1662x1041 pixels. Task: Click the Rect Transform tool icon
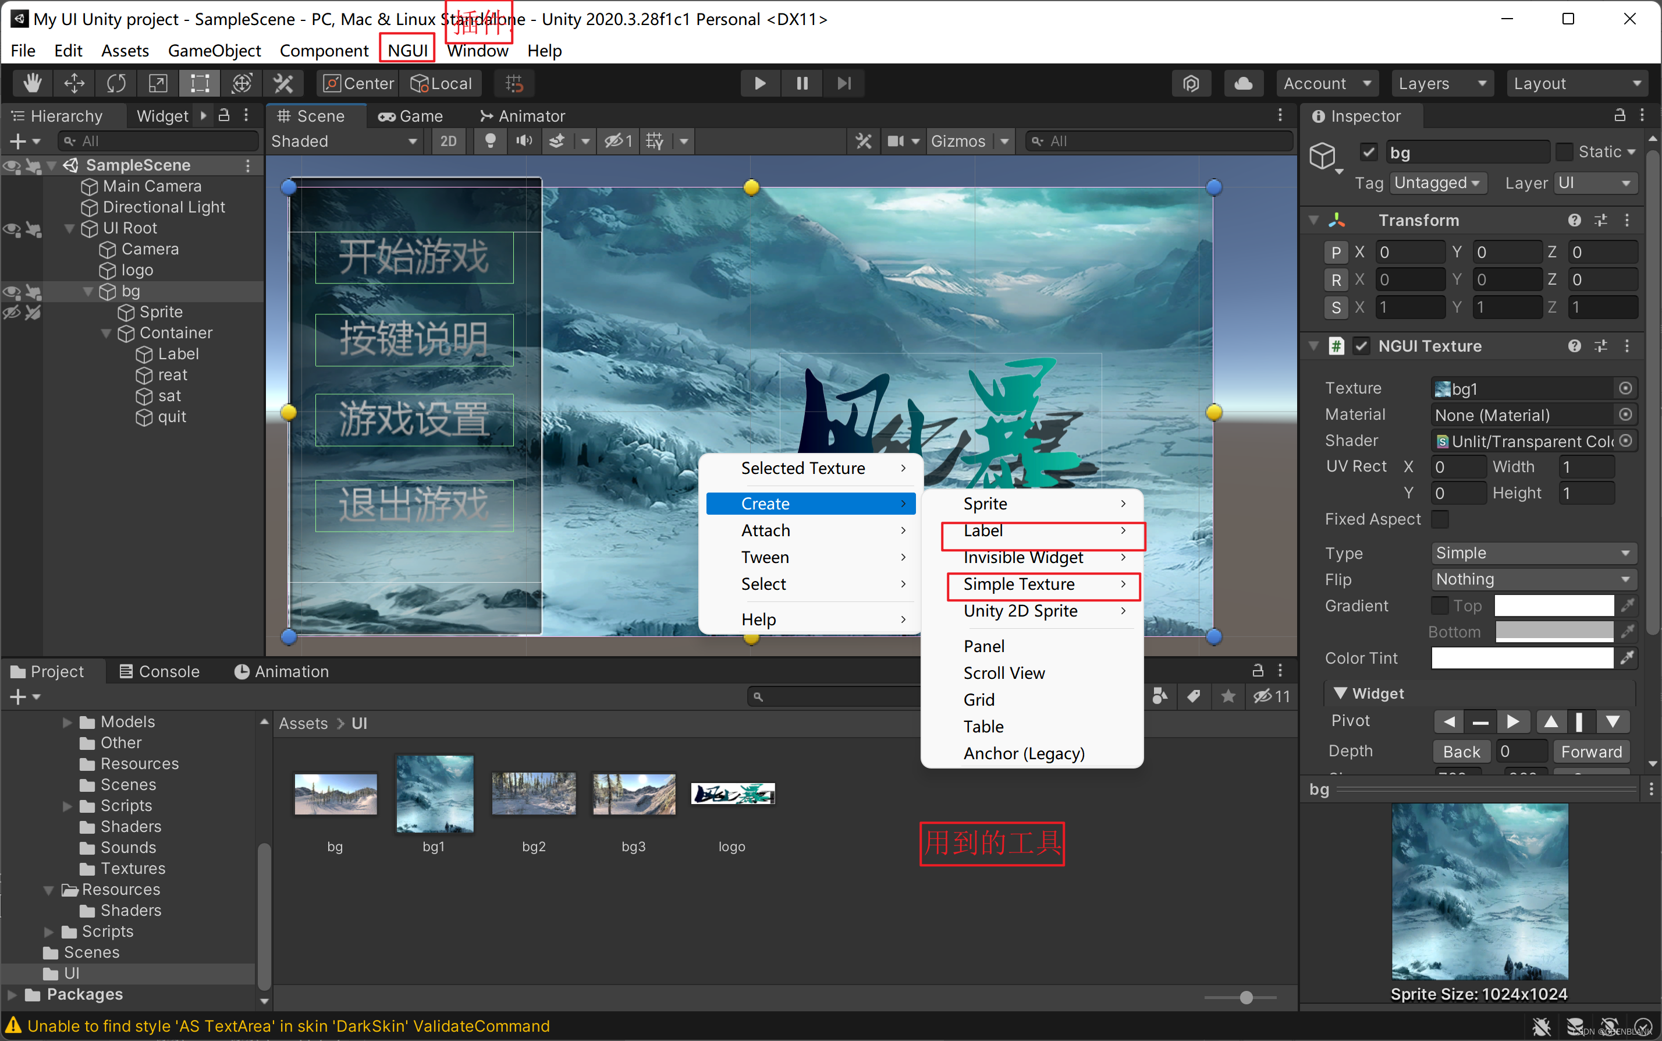[197, 84]
